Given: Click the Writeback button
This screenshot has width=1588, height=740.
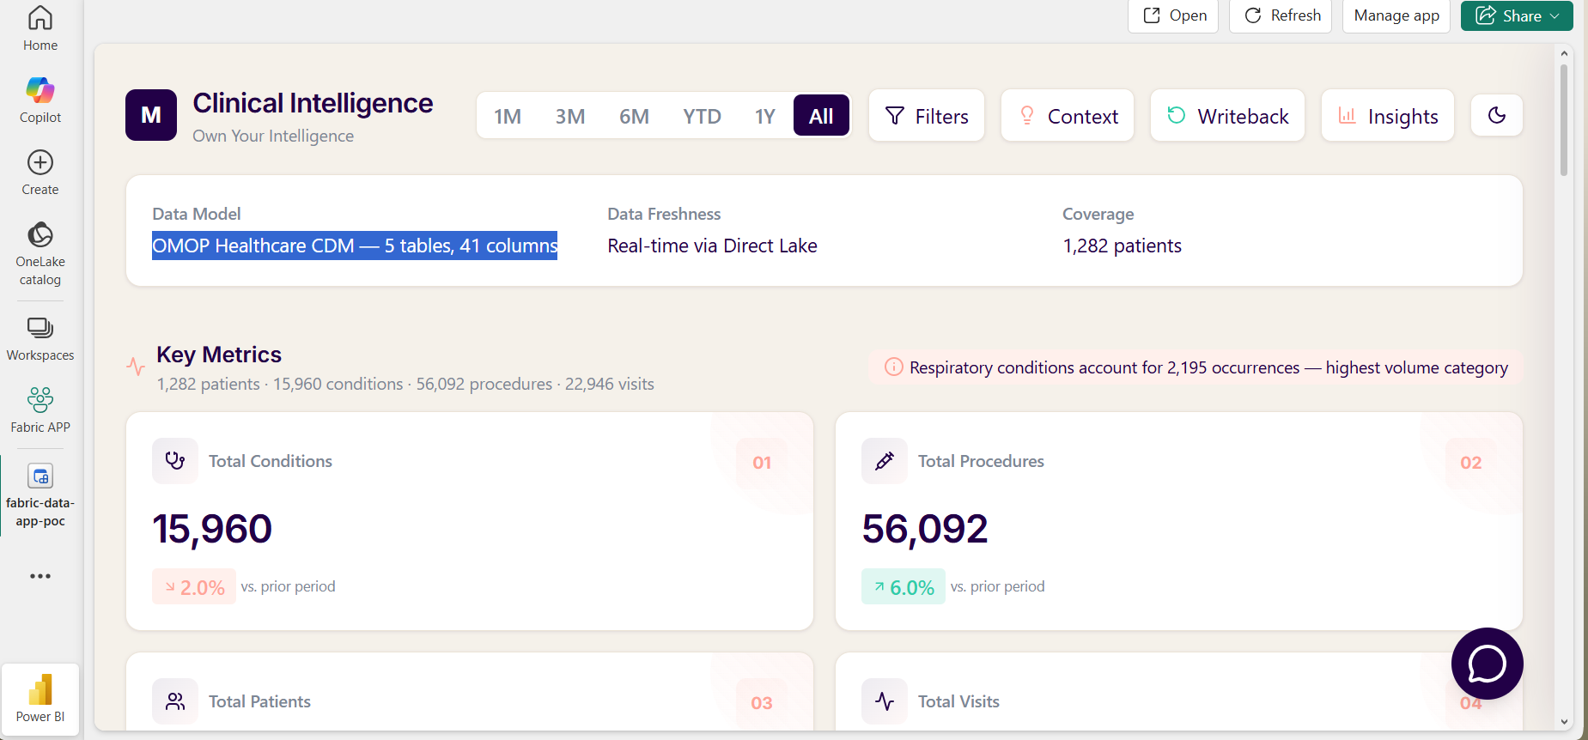Looking at the screenshot, I should pyautogui.click(x=1227, y=115).
